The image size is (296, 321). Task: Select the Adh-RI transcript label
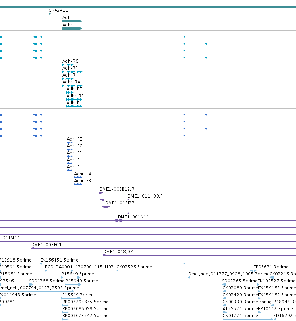(x=69, y=75)
